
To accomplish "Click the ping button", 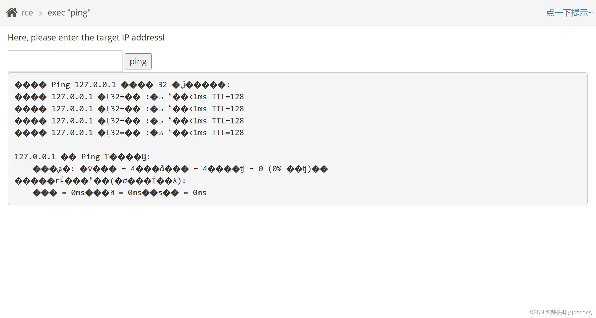I will [x=138, y=61].
